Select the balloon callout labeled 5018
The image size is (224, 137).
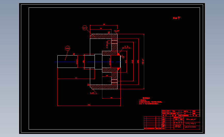67,48
